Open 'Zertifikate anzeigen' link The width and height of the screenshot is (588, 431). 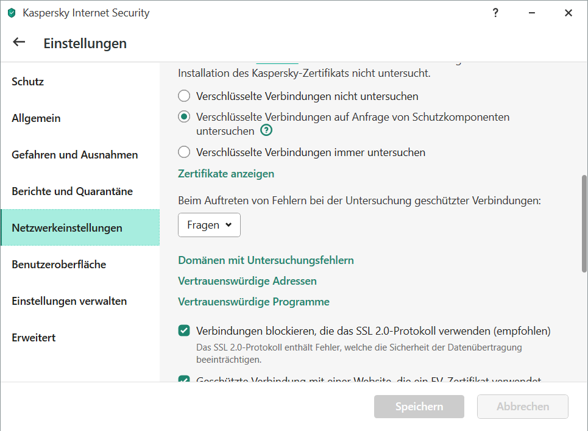pos(226,174)
